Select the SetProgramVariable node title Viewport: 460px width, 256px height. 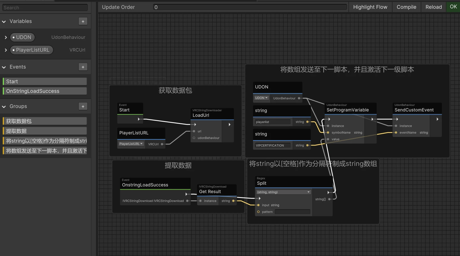pyautogui.click(x=348, y=110)
